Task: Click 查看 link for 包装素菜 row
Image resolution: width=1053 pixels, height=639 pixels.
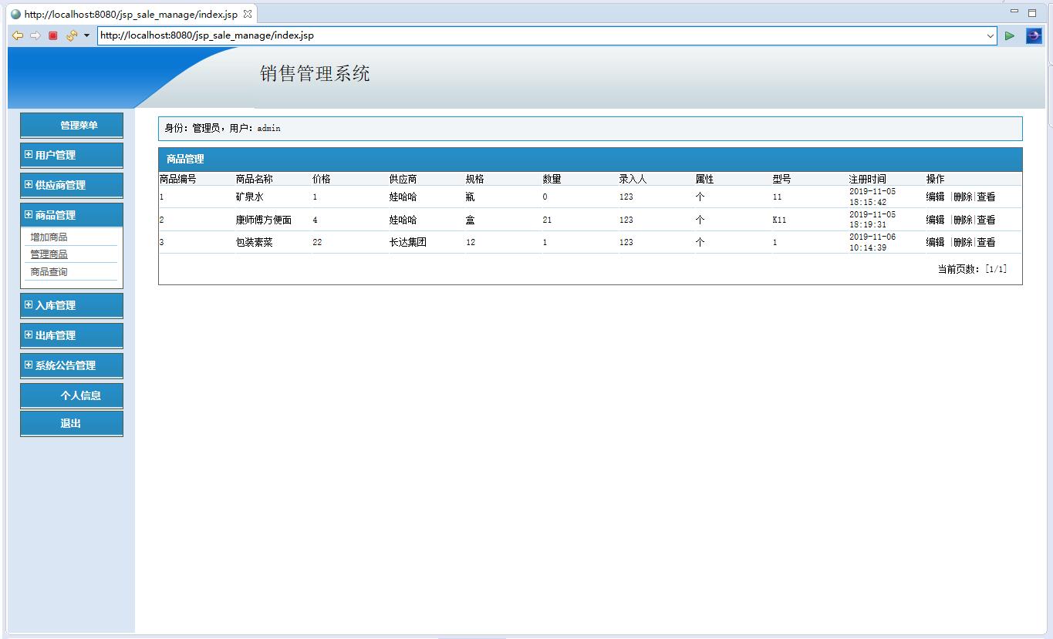Action: coord(987,241)
